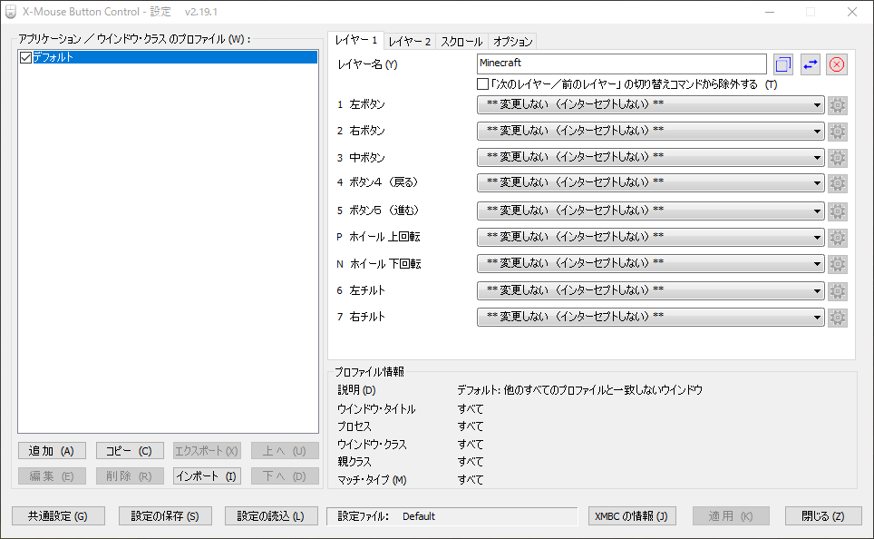Click the red circle clear icon for the layer
874x539 pixels.
pos(836,64)
